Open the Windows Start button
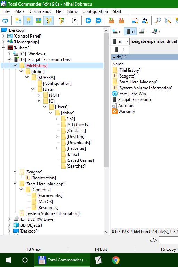 (x=8, y=260)
